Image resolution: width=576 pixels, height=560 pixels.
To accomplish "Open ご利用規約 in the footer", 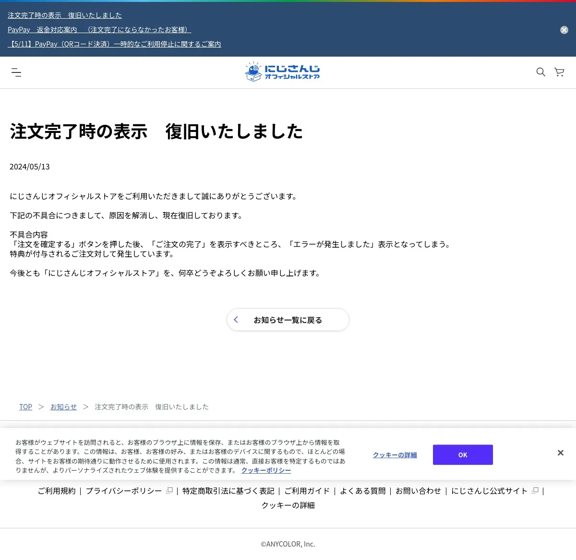I will pos(57,491).
